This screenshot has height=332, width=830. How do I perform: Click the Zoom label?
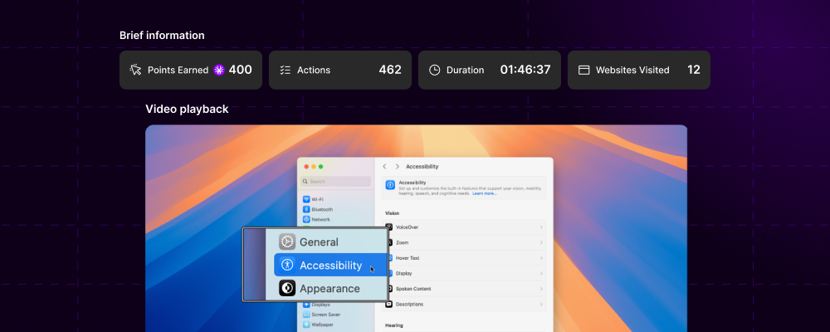[402, 242]
